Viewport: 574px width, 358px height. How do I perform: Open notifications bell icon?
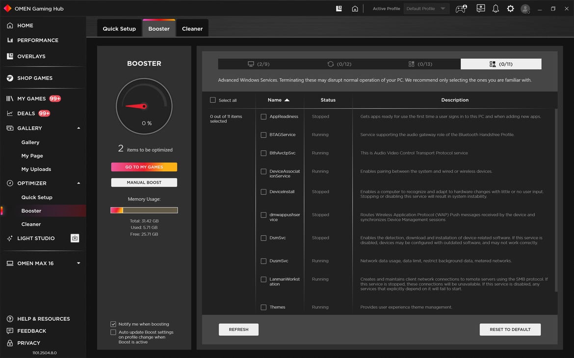[x=496, y=8]
